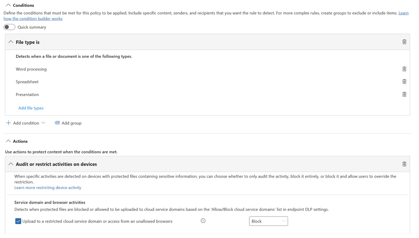Screen dimensions: 419x238
Task: Select the Word processing file type row
Action: pyautogui.click(x=31, y=69)
